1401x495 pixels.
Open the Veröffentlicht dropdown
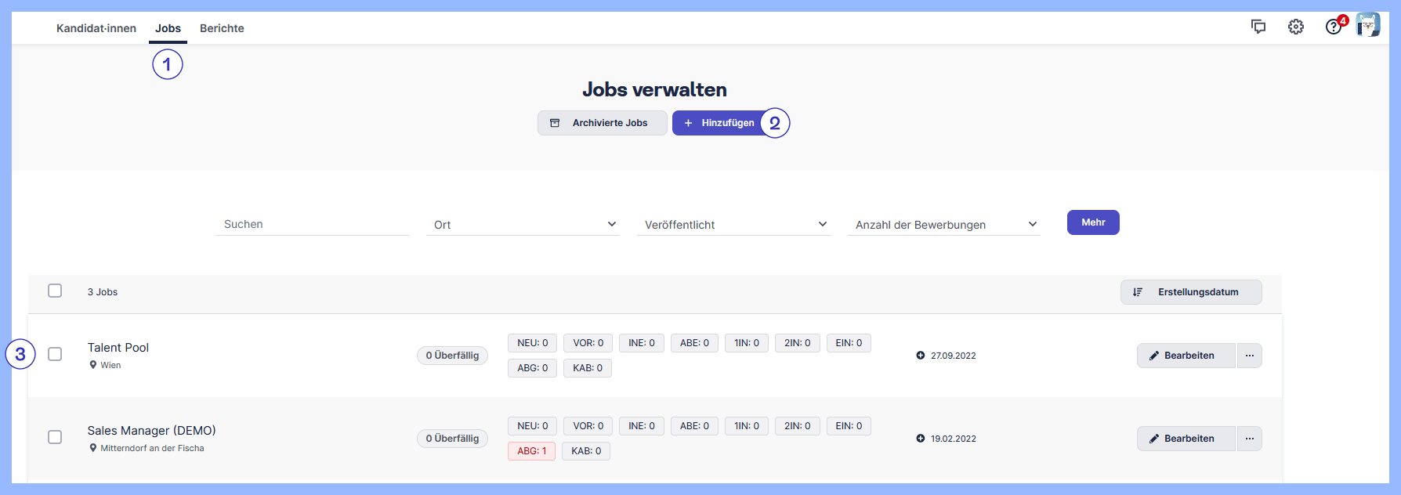pyautogui.click(x=734, y=225)
